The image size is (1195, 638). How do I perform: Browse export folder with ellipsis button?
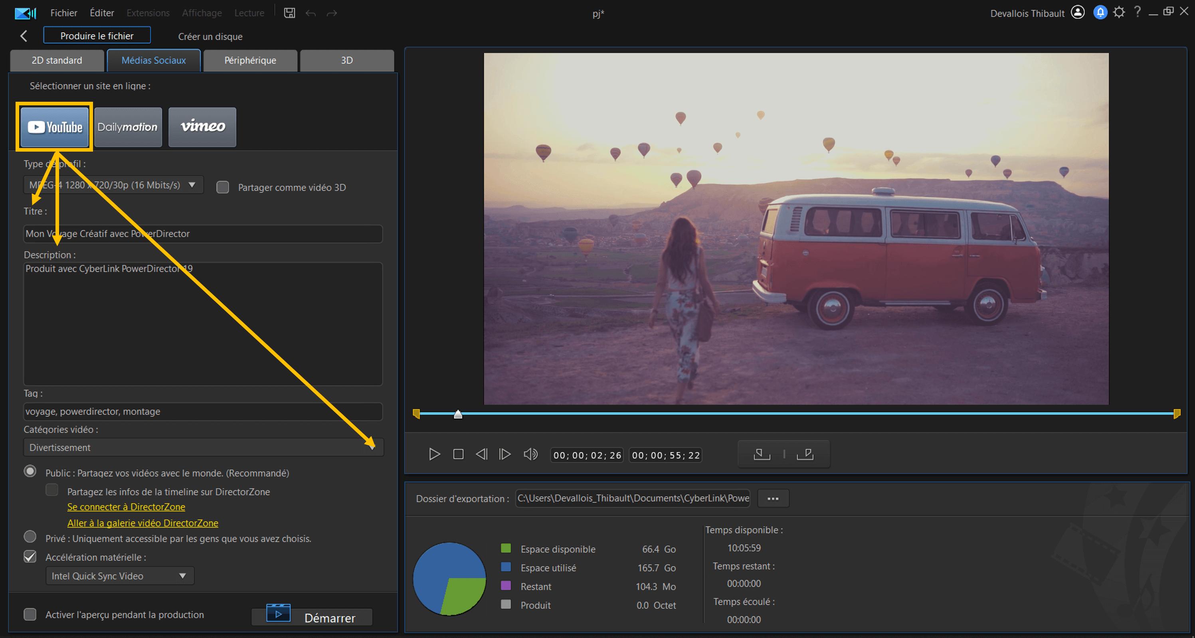tap(773, 498)
